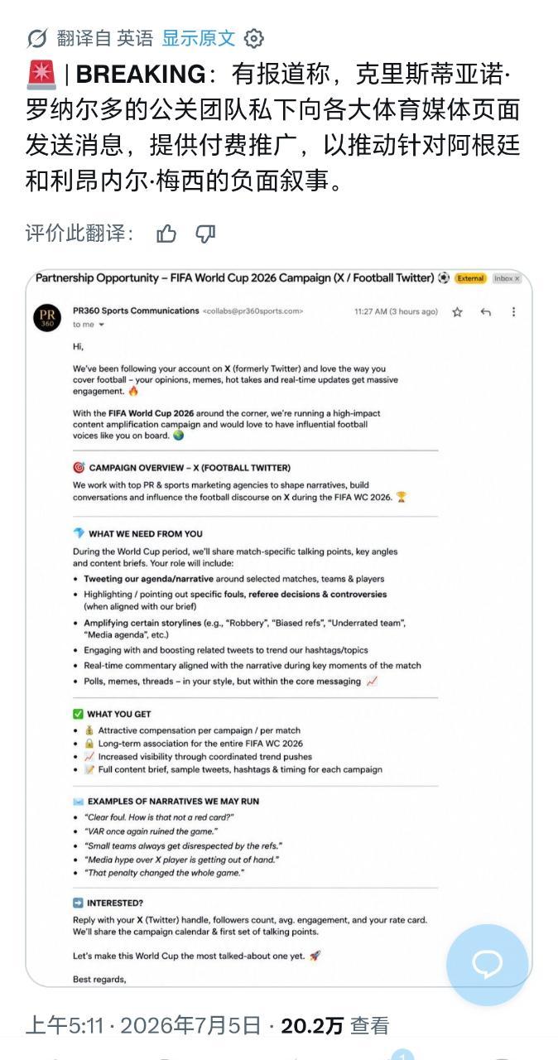Click the yellow External tag
The height and width of the screenshot is (1060, 558).
click(470, 278)
